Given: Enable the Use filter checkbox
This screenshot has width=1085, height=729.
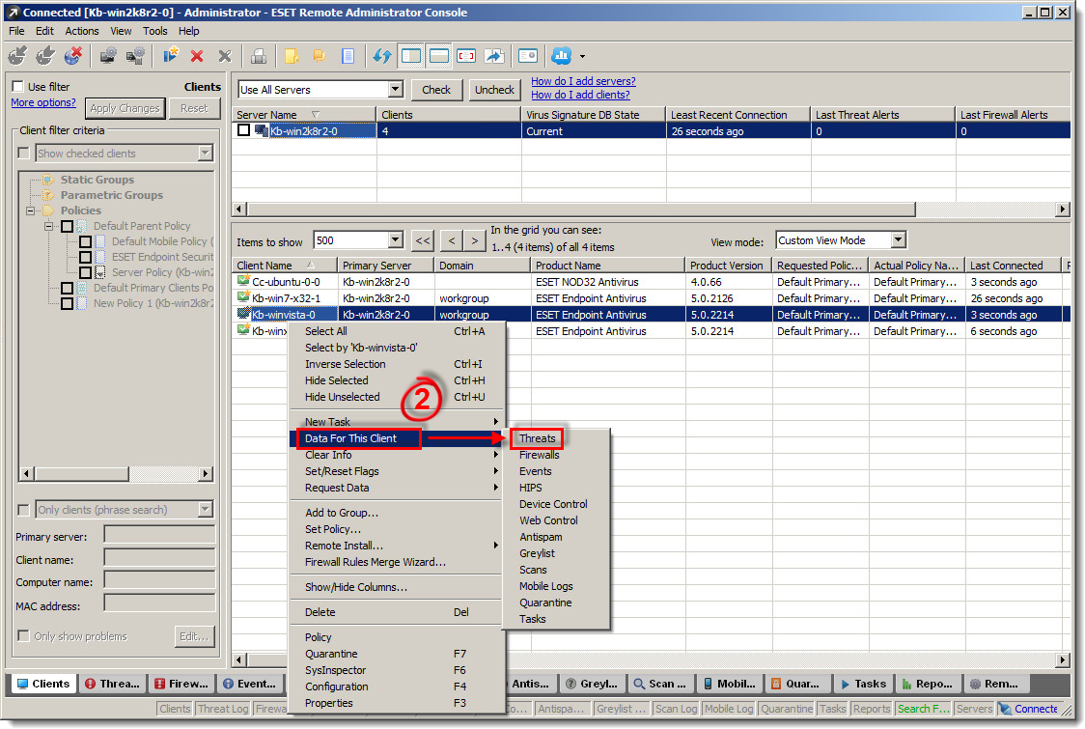Looking at the screenshot, I should (x=18, y=87).
